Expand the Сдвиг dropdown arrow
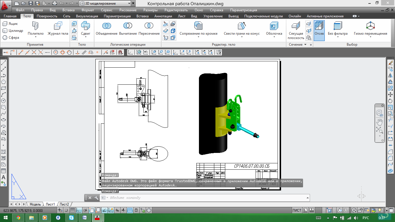Viewport: 395px width, 222px height. pyautogui.click(x=86, y=37)
